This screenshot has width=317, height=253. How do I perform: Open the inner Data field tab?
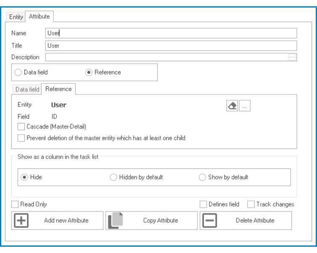27,89
